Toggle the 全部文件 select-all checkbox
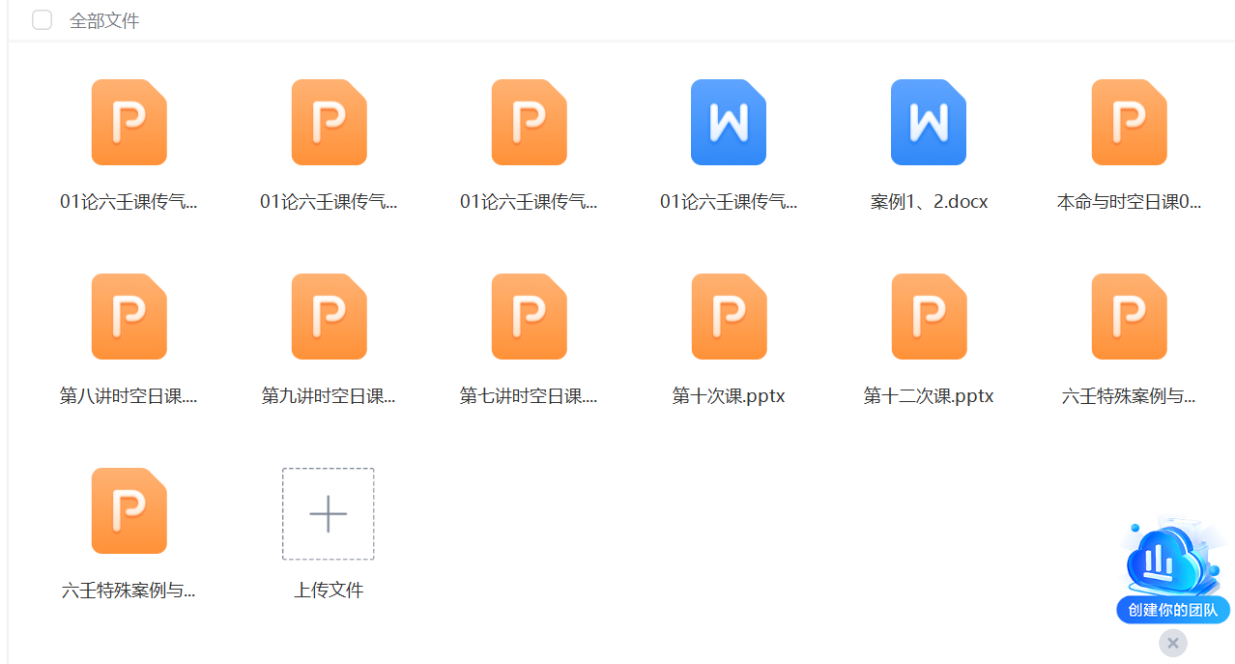Image resolution: width=1235 pixels, height=664 pixels. click(42, 20)
